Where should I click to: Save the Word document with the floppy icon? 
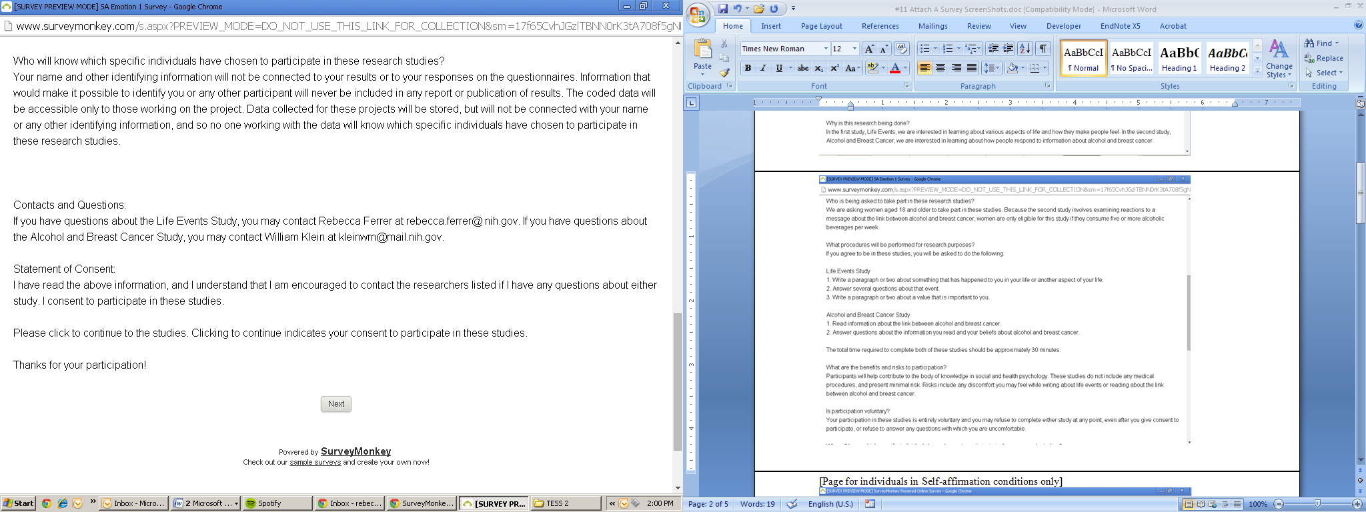pos(723,9)
